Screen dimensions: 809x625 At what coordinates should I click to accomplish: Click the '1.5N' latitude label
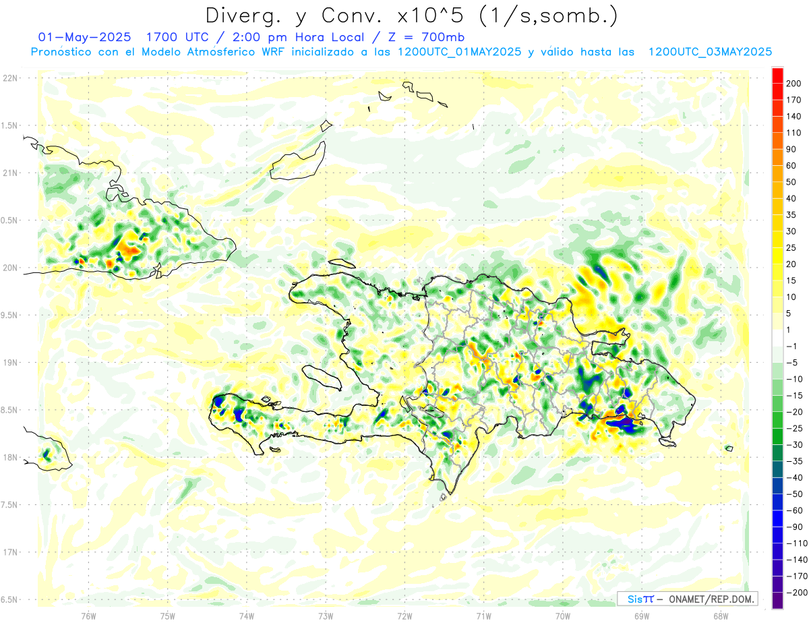pos(9,125)
